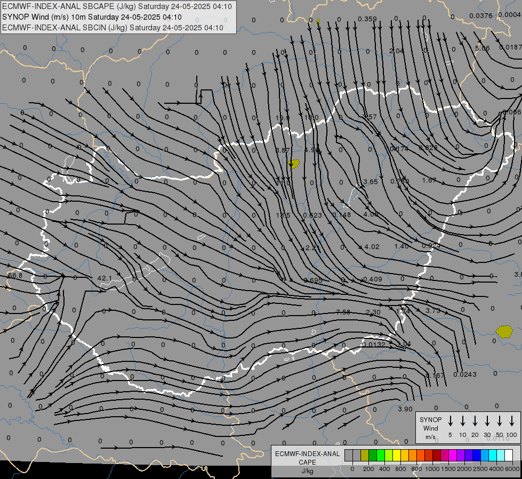Image resolution: width=522 pixels, height=479 pixels.
Task: Select the dark green CAPE legend swatch
Action: 373,456
